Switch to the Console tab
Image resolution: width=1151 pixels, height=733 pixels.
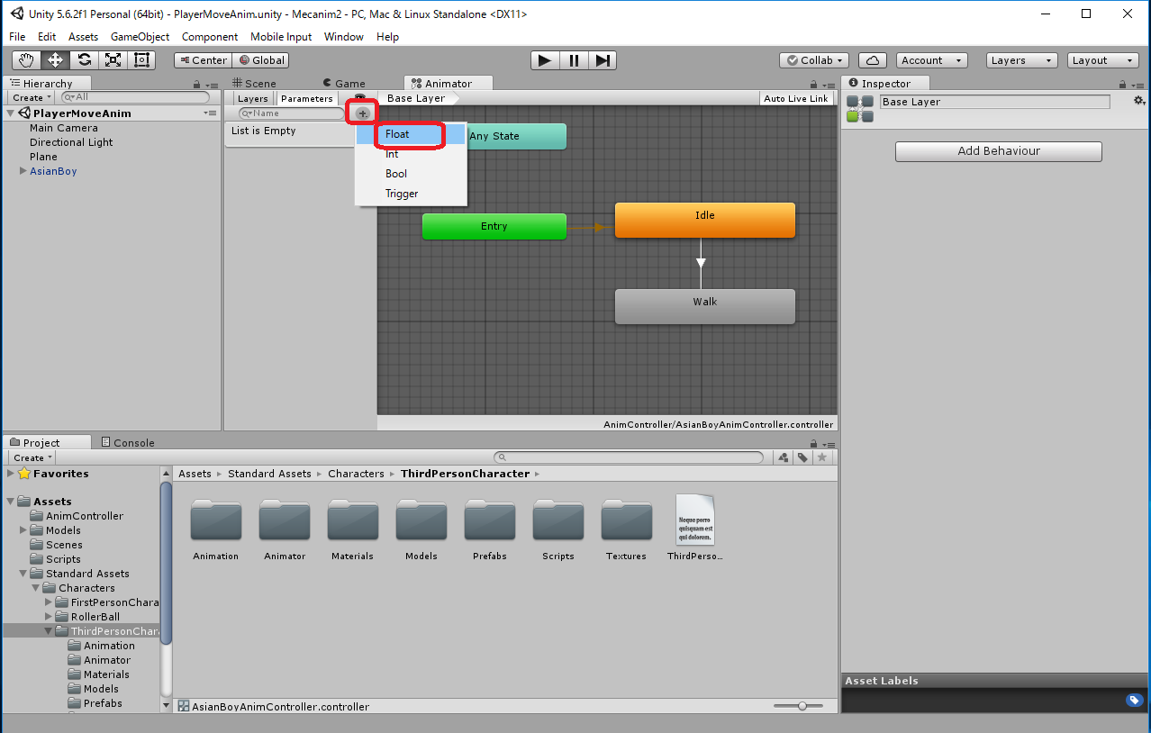click(127, 442)
